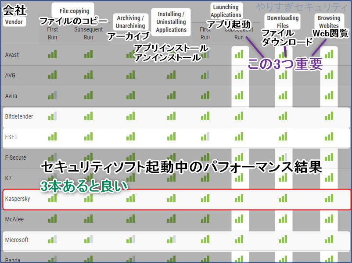This screenshot has height=263, width=352.
Task: Click ESET's Browsing Websites rating bars
Action: [x=329, y=137]
